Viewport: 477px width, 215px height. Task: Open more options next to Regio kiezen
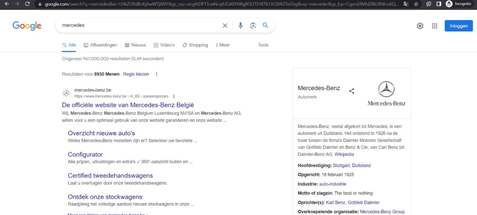(x=157, y=74)
